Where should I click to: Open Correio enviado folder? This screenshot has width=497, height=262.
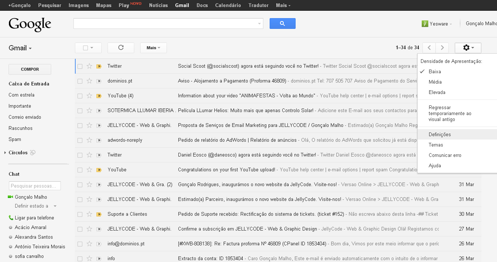pos(25,117)
